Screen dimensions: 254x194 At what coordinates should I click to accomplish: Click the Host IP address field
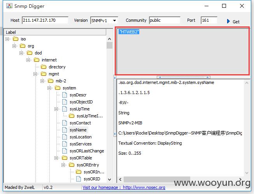pyautogui.click(x=45, y=20)
